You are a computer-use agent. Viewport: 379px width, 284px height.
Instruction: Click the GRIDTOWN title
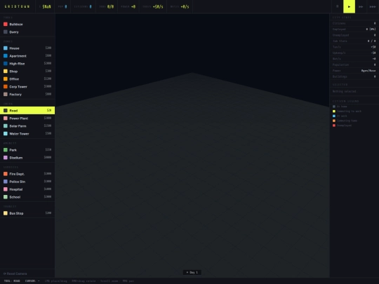(x=17, y=6)
